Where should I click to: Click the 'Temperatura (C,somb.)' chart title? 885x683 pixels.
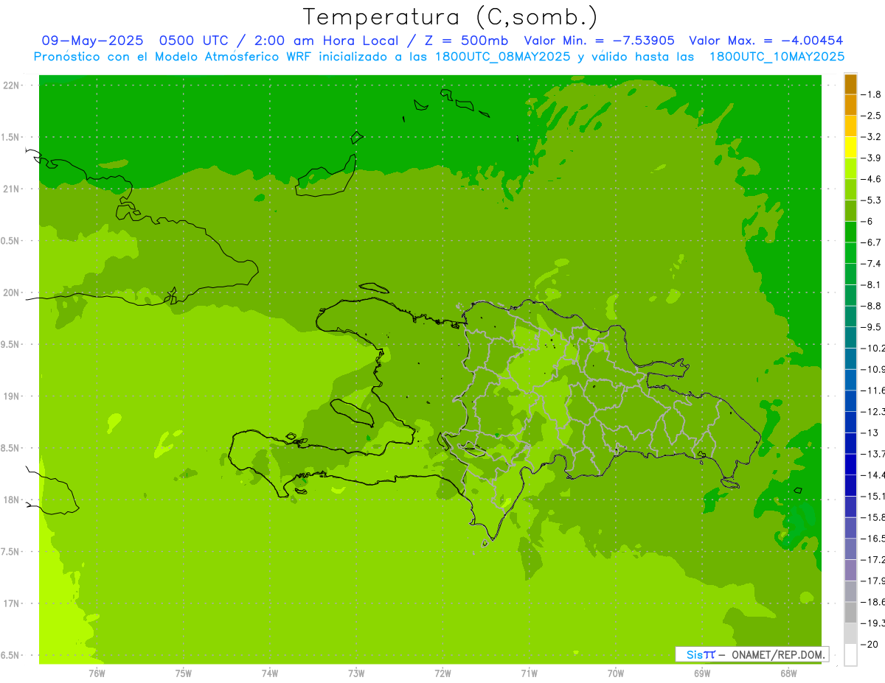click(451, 17)
